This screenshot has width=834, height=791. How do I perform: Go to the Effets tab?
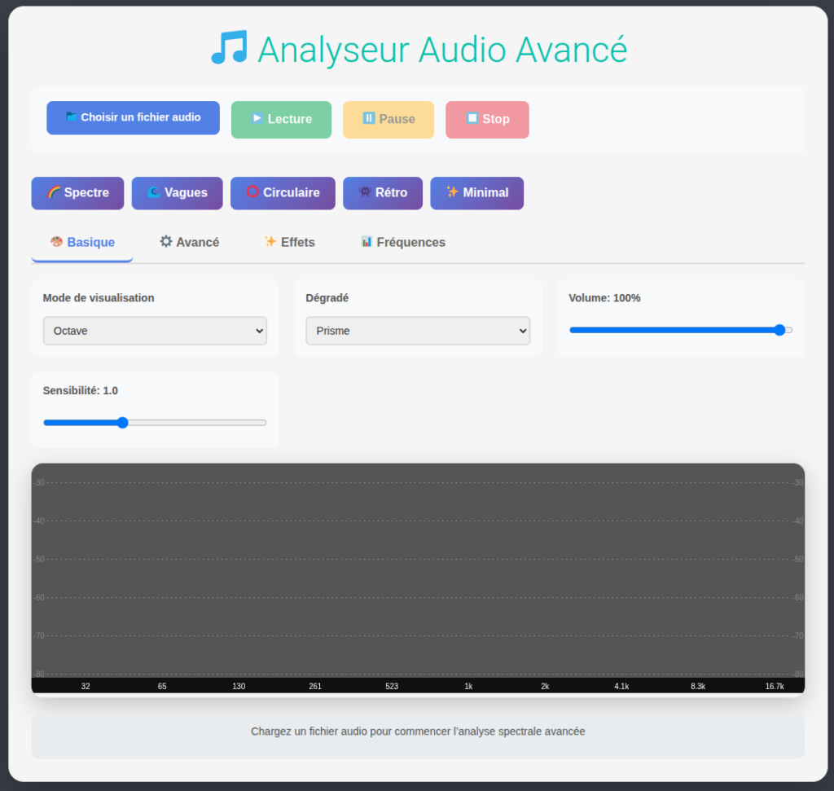point(289,242)
